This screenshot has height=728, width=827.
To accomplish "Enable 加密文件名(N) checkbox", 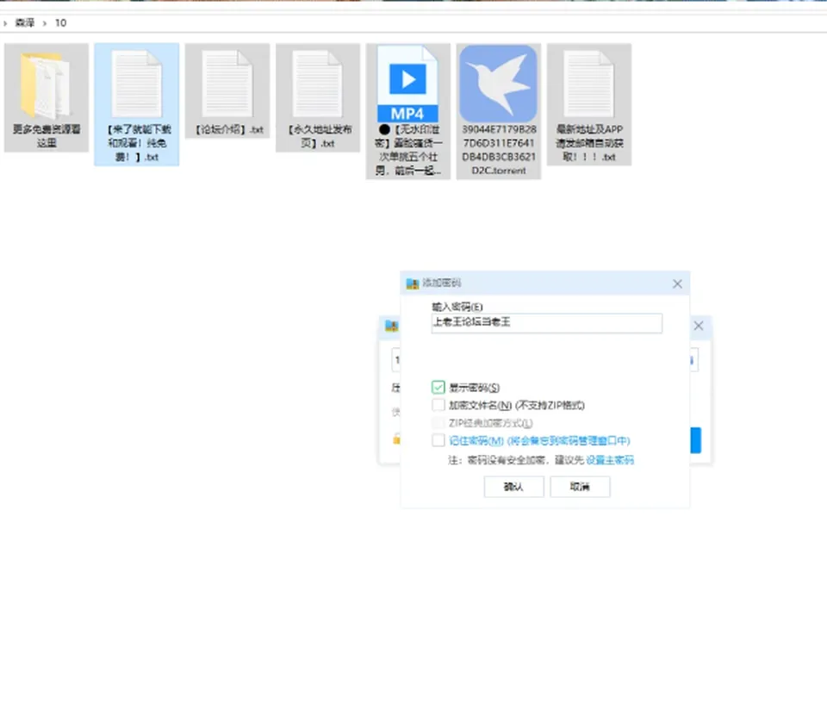I will click(438, 405).
